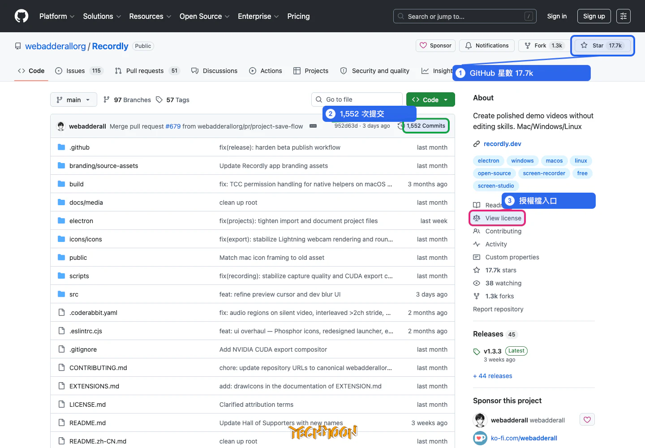The height and width of the screenshot is (448, 645).
Task: Click the link icon next to recordly.dev
Action: tap(477, 144)
